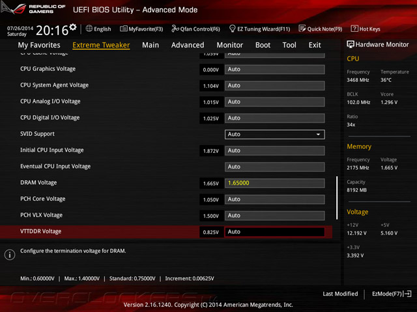Click the Last Modified button

click(x=340, y=294)
